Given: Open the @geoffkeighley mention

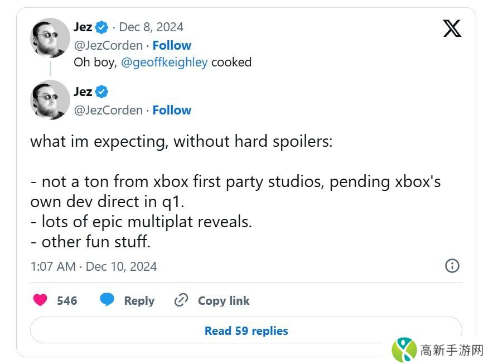Looking at the screenshot, I should pyautogui.click(x=164, y=62).
